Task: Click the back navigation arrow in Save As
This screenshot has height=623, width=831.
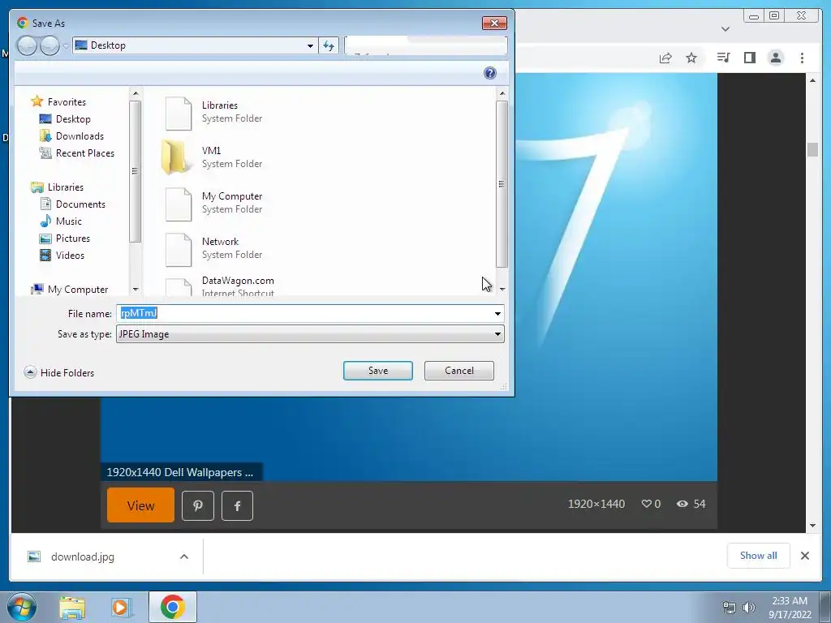Action: tap(27, 45)
